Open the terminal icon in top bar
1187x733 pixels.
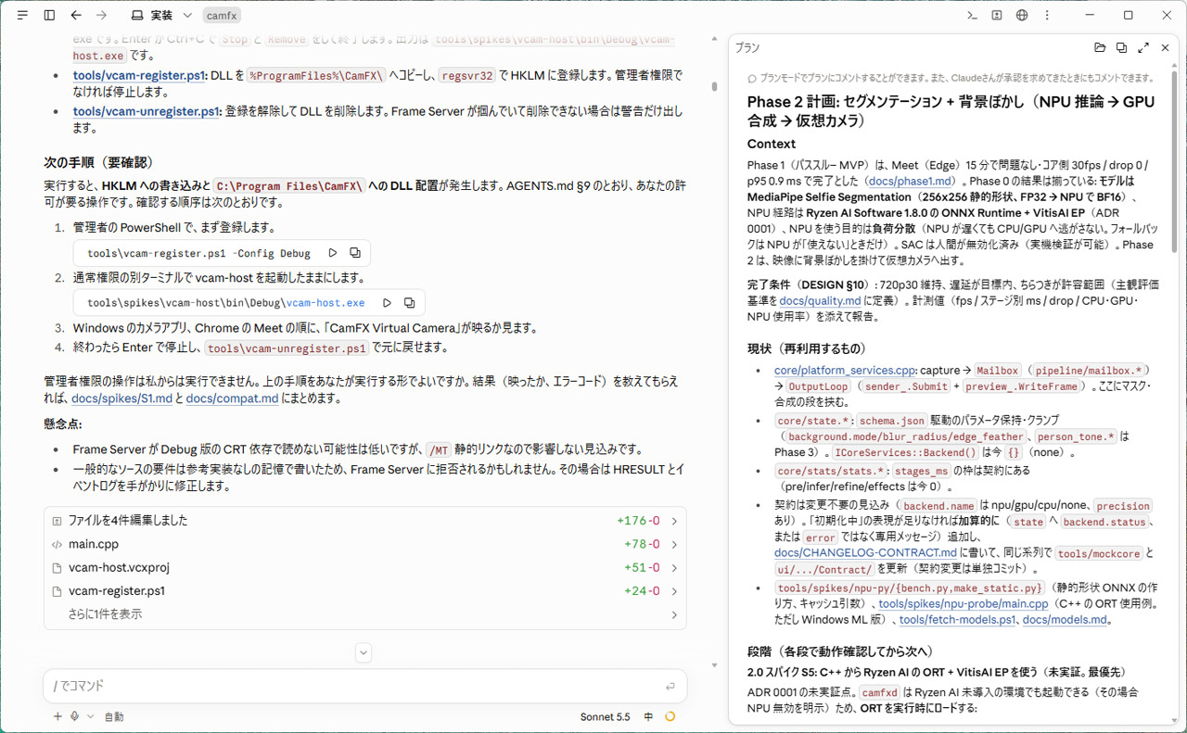(972, 16)
